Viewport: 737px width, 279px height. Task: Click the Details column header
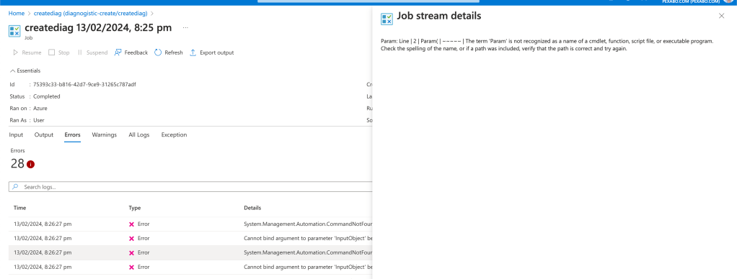(252, 208)
